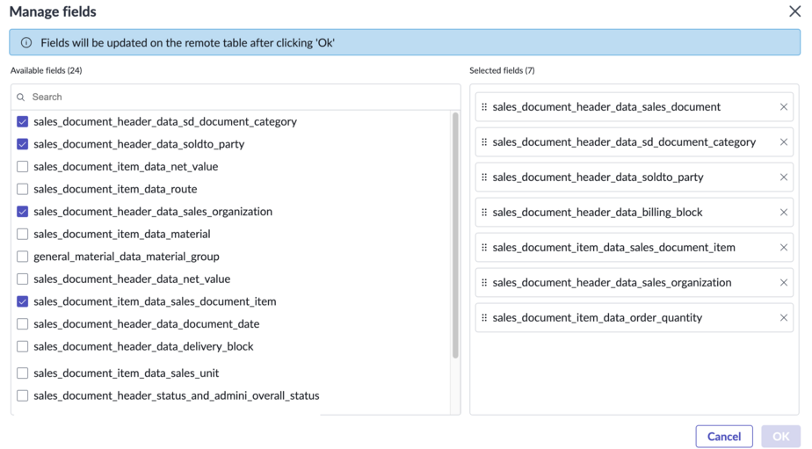Remove sales_document_header_data_sales_document from selected fields
The height and width of the screenshot is (449, 812).
(x=784, y=106)
